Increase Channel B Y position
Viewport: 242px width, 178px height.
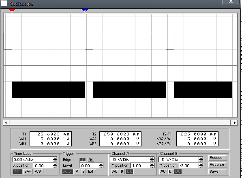coord(201,164)
